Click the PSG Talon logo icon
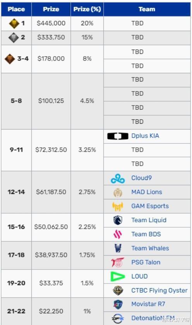Viewport: 192px width, 325px height. click(118, 263)
